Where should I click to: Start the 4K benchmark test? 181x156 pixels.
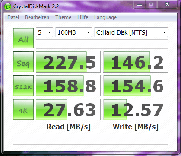(x=23, y=109)
